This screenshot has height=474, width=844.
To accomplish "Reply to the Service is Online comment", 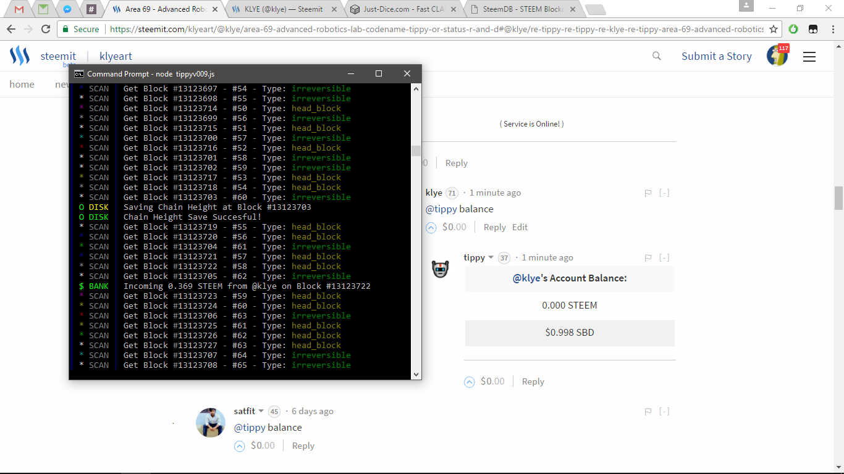I will click(456, 163).
